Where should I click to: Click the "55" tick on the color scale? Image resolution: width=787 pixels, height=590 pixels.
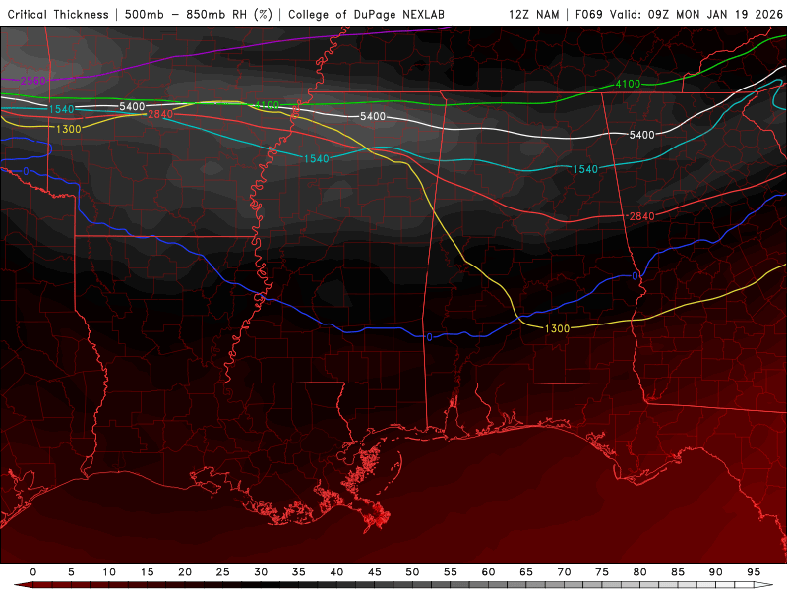tap(451, 572)
